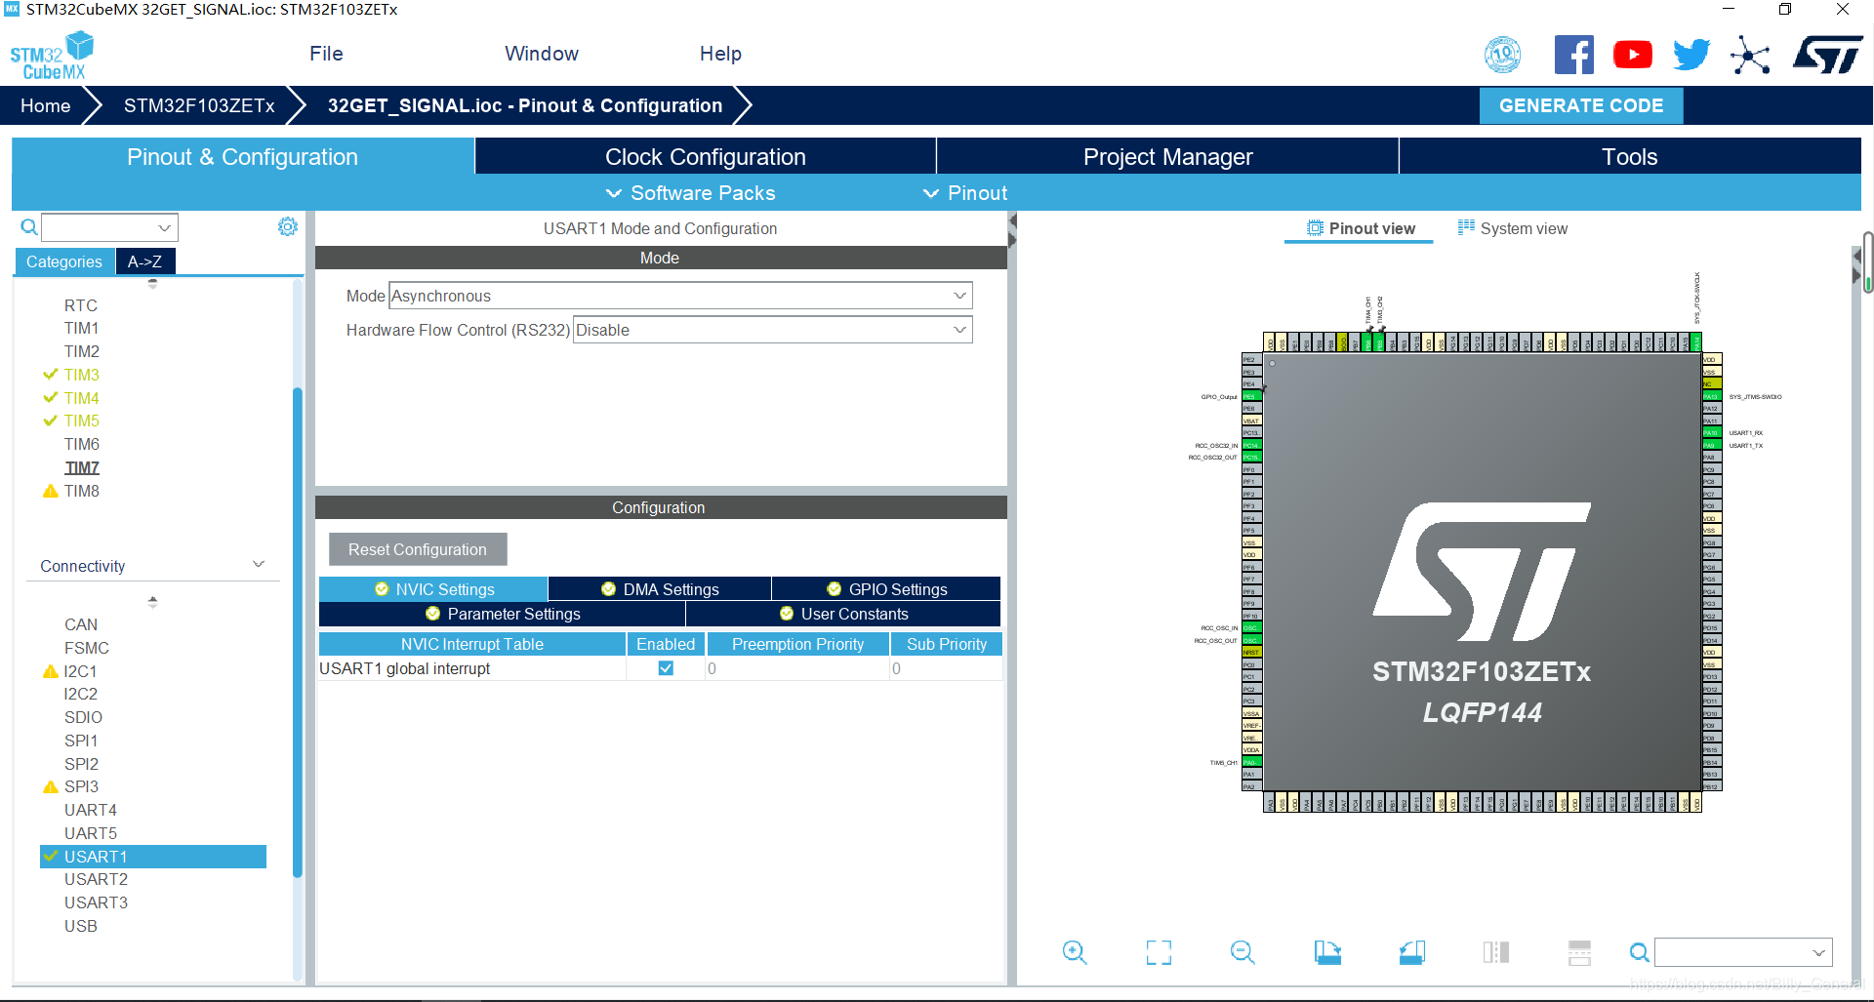Switch the peripheral list to A->Z
This screenshot has width=1874, height=1002.
(144, 261)
